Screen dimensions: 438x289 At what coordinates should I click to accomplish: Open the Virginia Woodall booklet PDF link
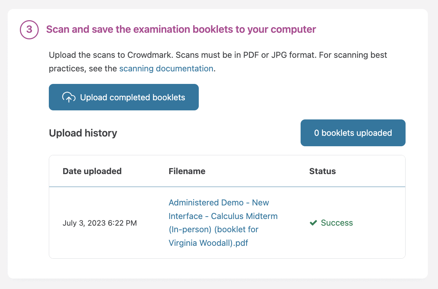click(x=218, y=223)
